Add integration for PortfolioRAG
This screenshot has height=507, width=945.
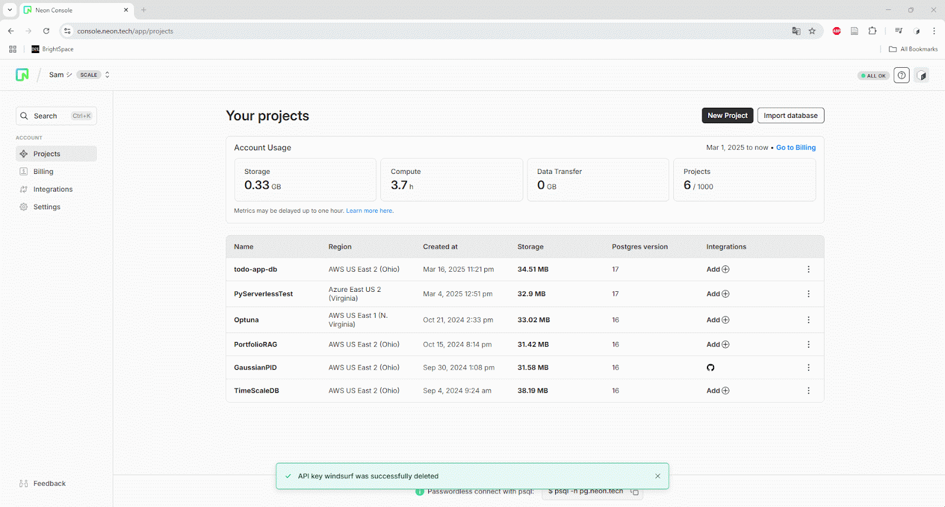718,344
